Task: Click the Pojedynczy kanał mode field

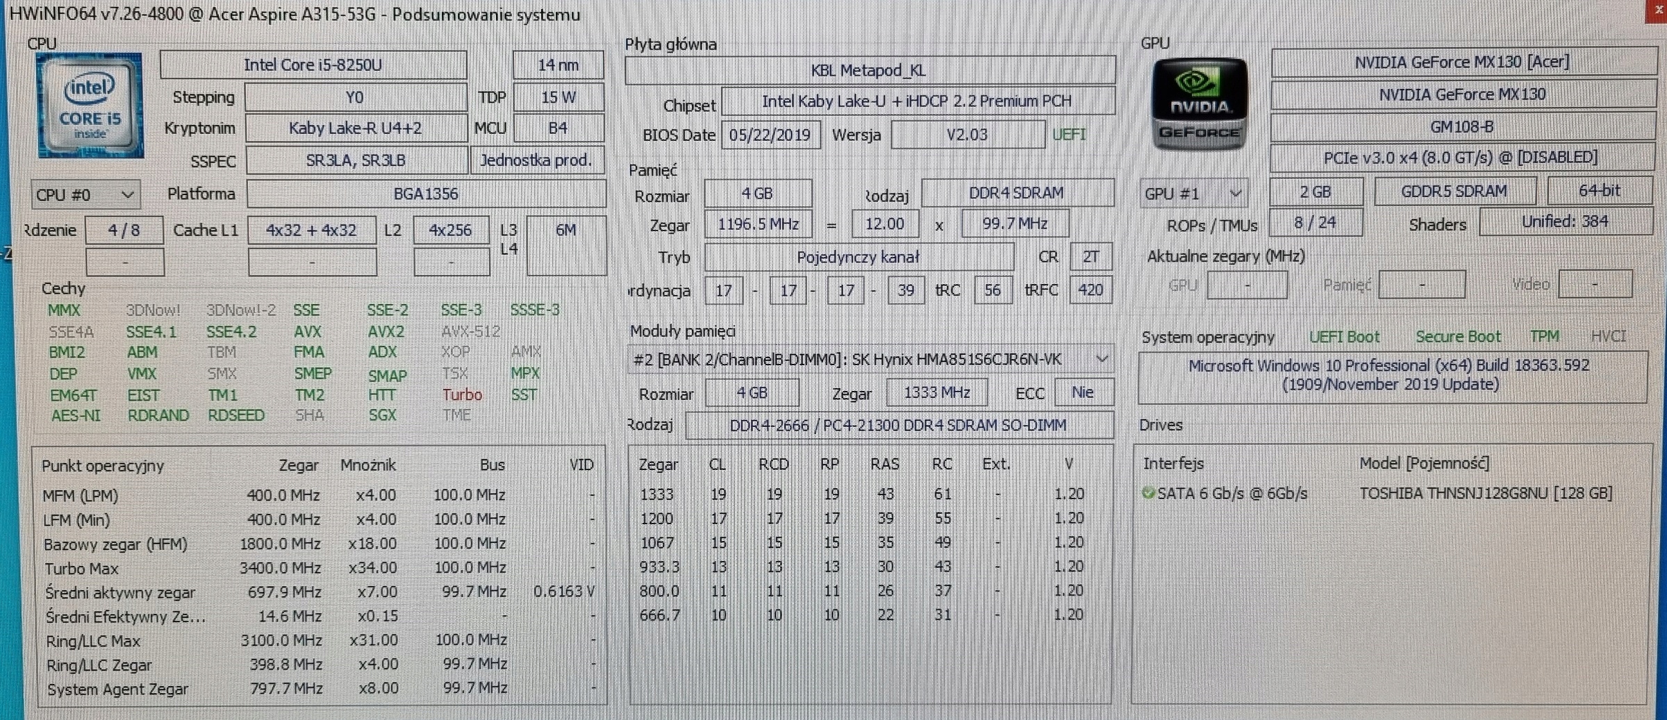Action: coord(859,257)
